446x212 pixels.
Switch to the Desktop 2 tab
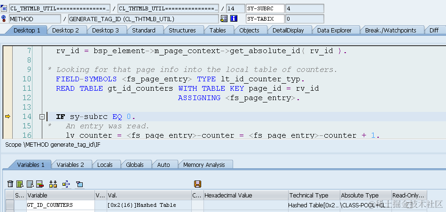tap(65, 30)
